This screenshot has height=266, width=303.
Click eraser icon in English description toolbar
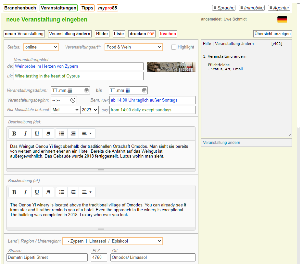(48, 192)
